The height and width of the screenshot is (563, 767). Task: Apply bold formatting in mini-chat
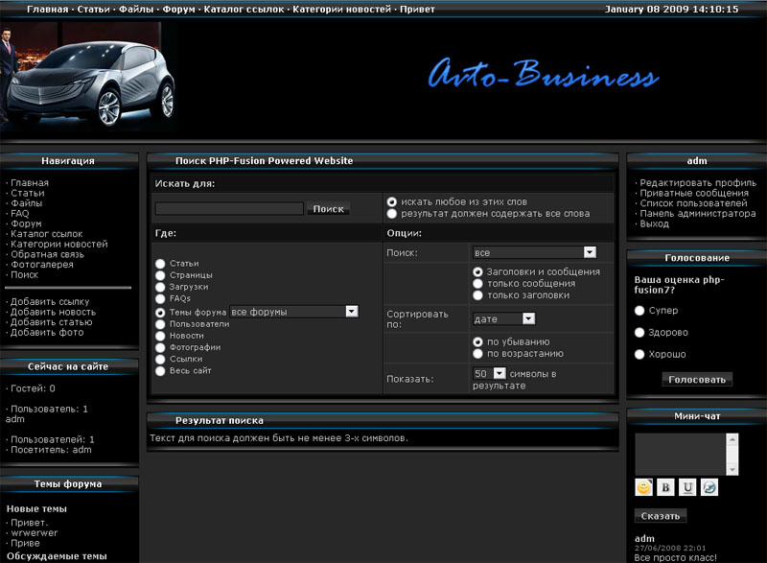point(665,487)
